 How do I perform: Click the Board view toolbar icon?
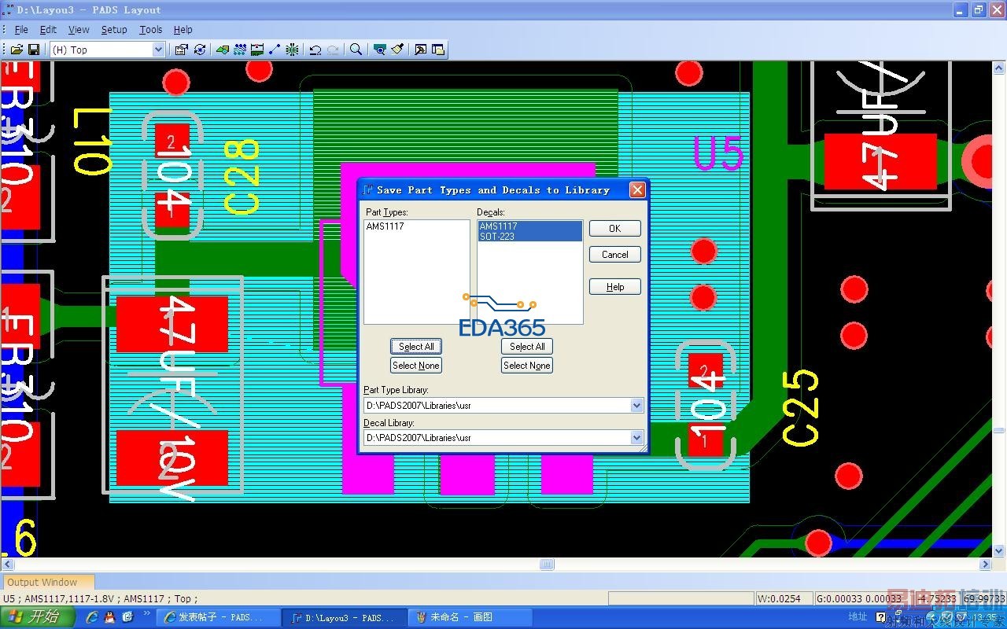pyautogui.click(x=380, y=50)
